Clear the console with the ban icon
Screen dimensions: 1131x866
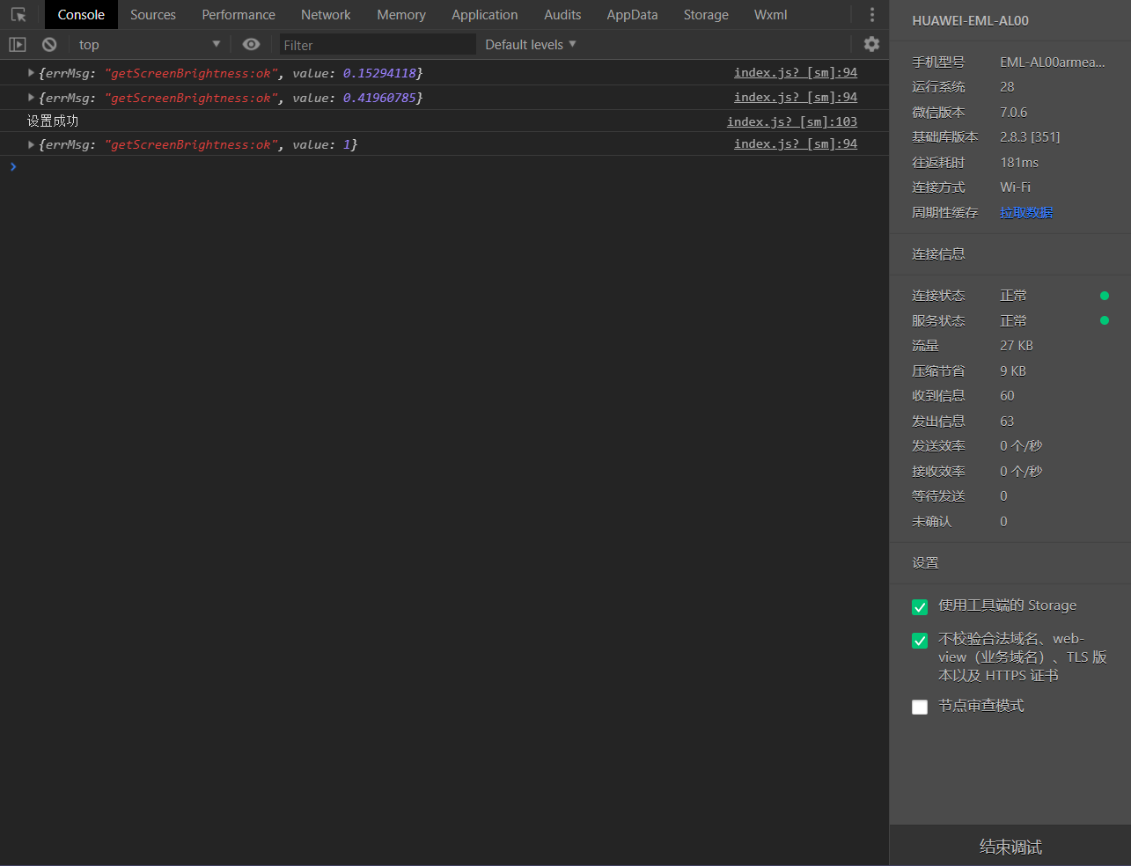pyautogui.click(x=49, y=44)
